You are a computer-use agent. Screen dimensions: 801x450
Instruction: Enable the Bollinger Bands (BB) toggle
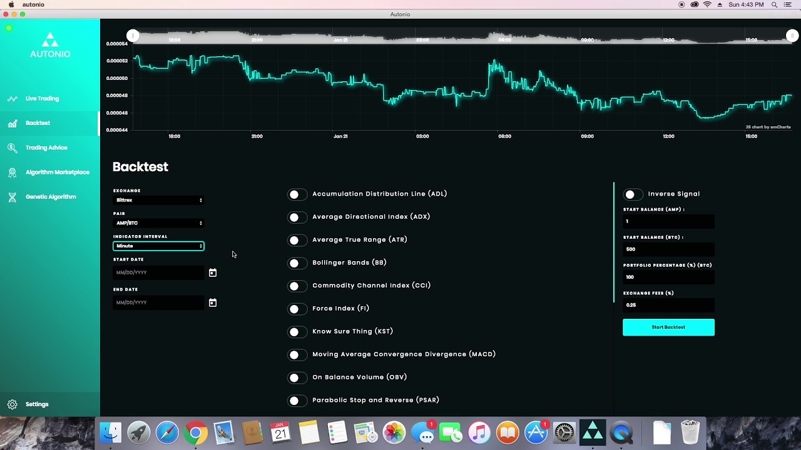tap(297, 263)
